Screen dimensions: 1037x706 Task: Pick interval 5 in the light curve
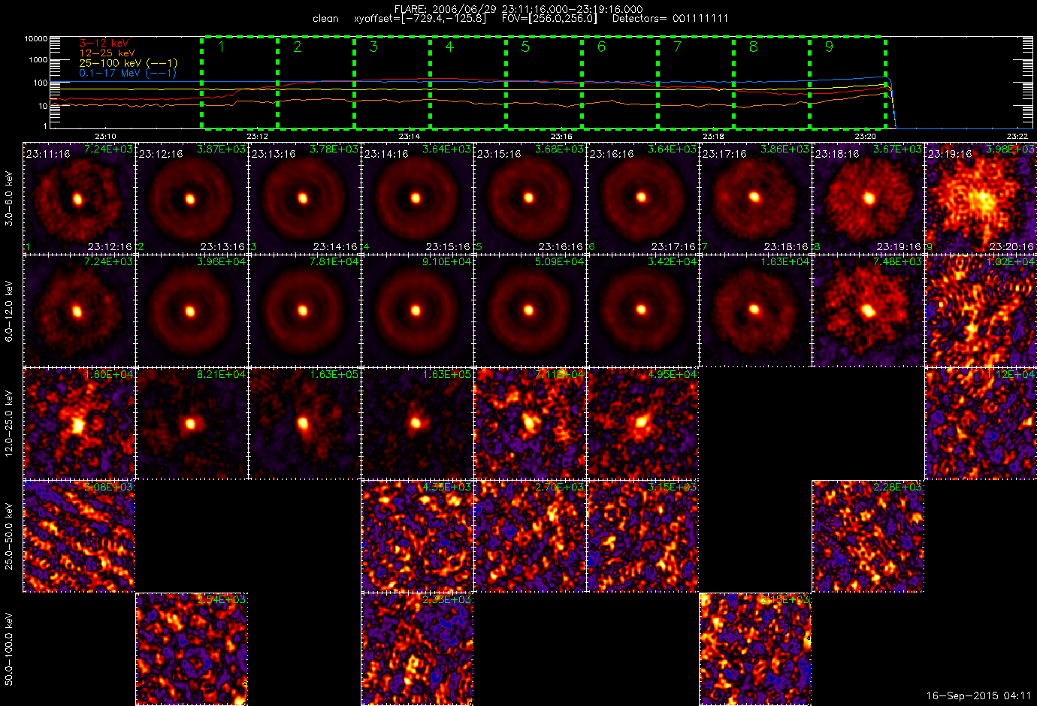(x=543, y=83)
